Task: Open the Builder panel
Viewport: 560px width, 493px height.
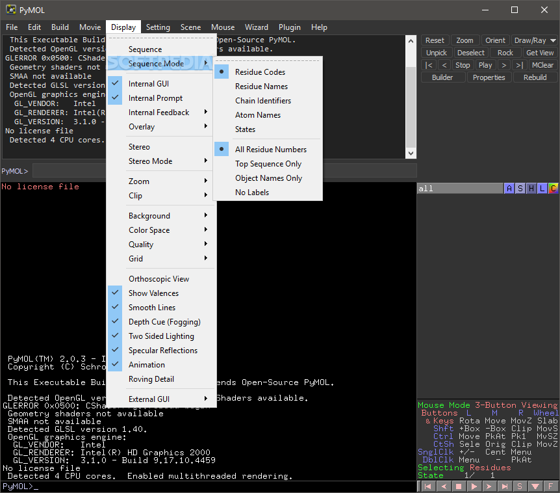Action: click(x=442, y=77)
